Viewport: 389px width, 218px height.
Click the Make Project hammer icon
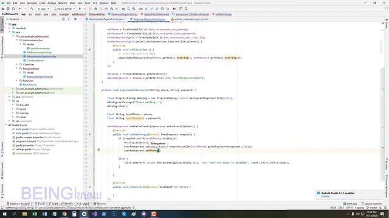click(32, 8)
